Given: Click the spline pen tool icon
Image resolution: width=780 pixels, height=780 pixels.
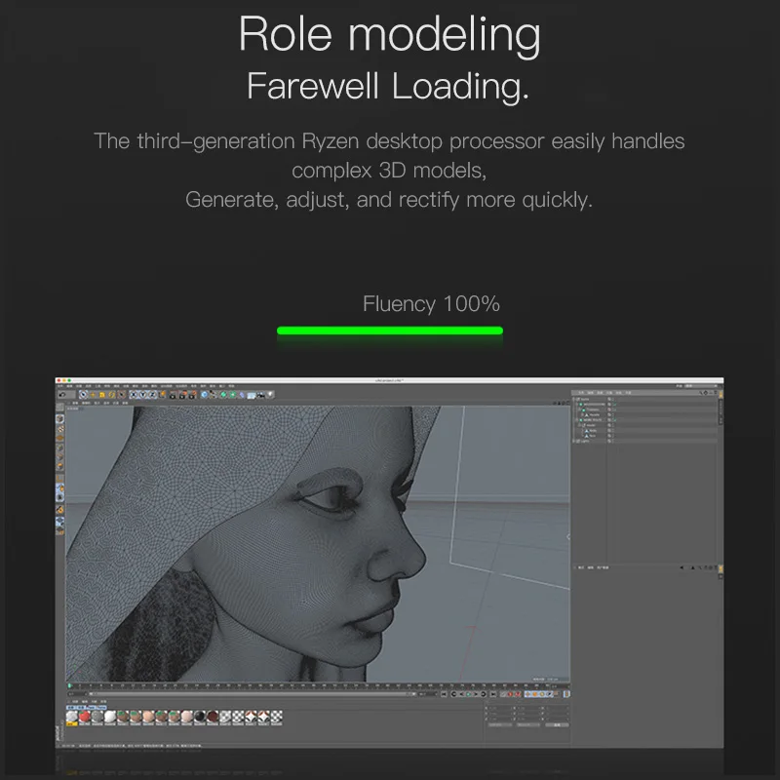Looking at the screenshot, I should (214, 395).
